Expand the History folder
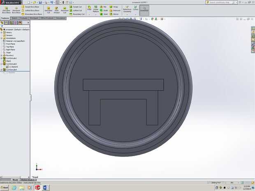255x191 pixels. point(2,32)
